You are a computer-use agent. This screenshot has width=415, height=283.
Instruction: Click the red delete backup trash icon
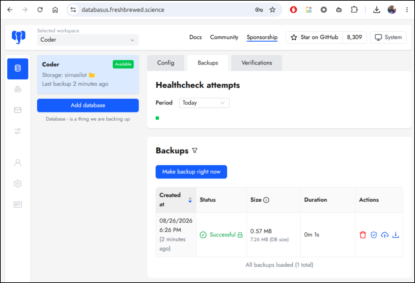pos(363,235)
